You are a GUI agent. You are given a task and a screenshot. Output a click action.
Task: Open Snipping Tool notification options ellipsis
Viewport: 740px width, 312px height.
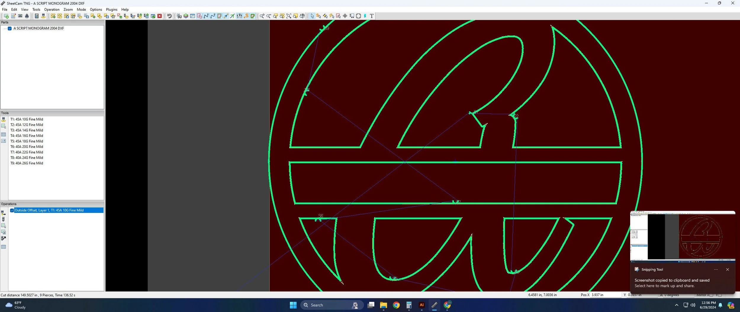point(716,269)
